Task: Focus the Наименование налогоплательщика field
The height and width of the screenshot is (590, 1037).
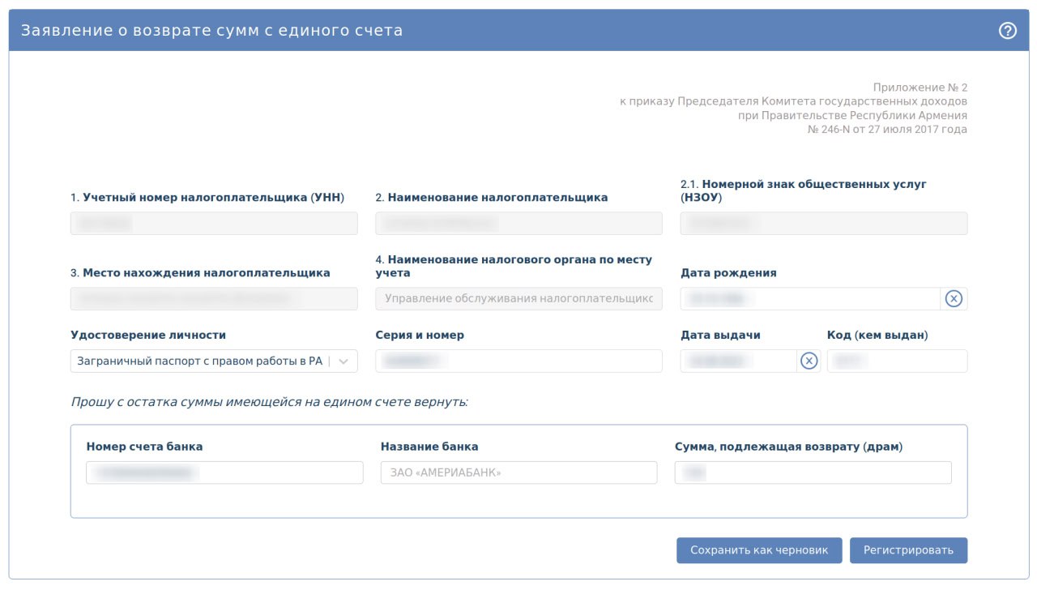Action: (x=518, y=224)
